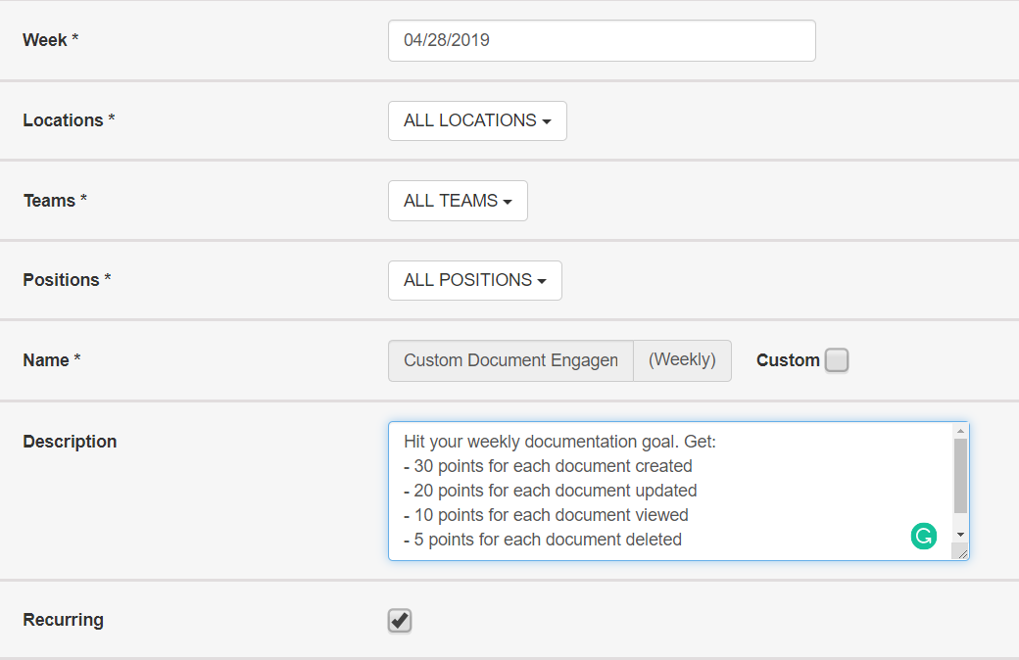Enable the Custom checkbox
Viewport: 1019px width, 660px height.
click(x=837, y=360)
